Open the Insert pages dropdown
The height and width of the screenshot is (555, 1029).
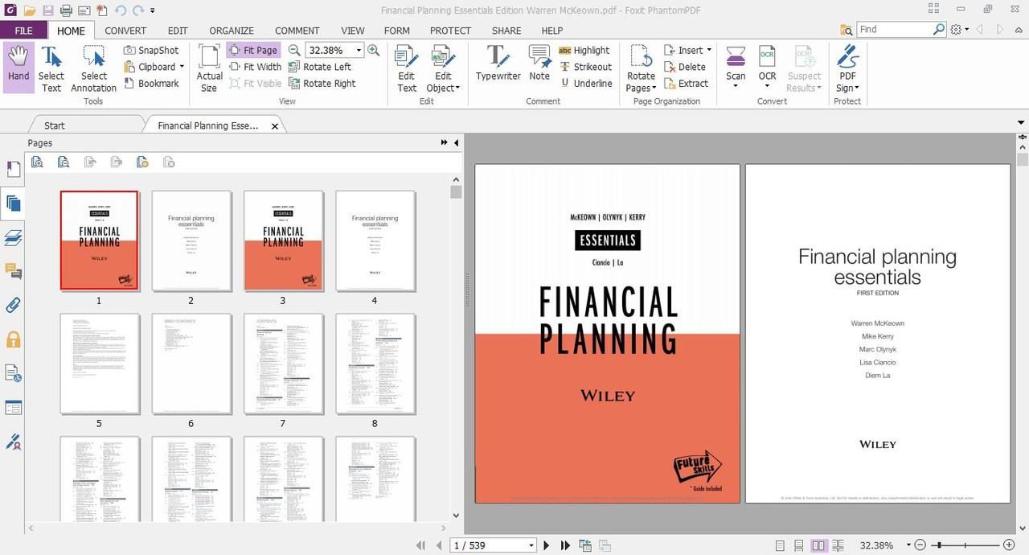708,50
